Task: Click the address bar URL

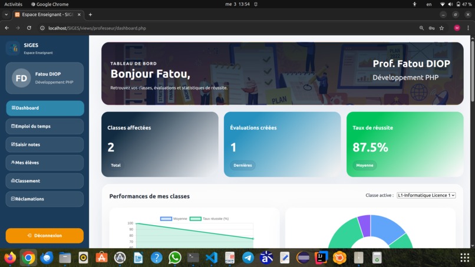Action: [97, 28]
